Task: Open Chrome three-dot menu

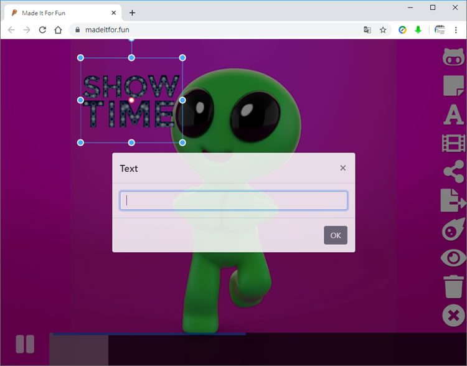Action: click(x=456, y=30)
